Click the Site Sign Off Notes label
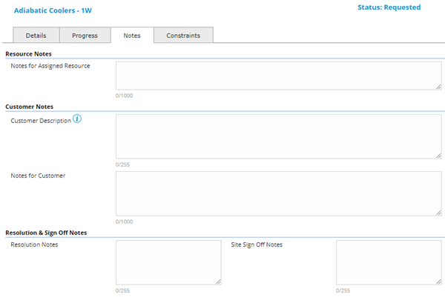 pyautogui.click(x=257, y=244)
